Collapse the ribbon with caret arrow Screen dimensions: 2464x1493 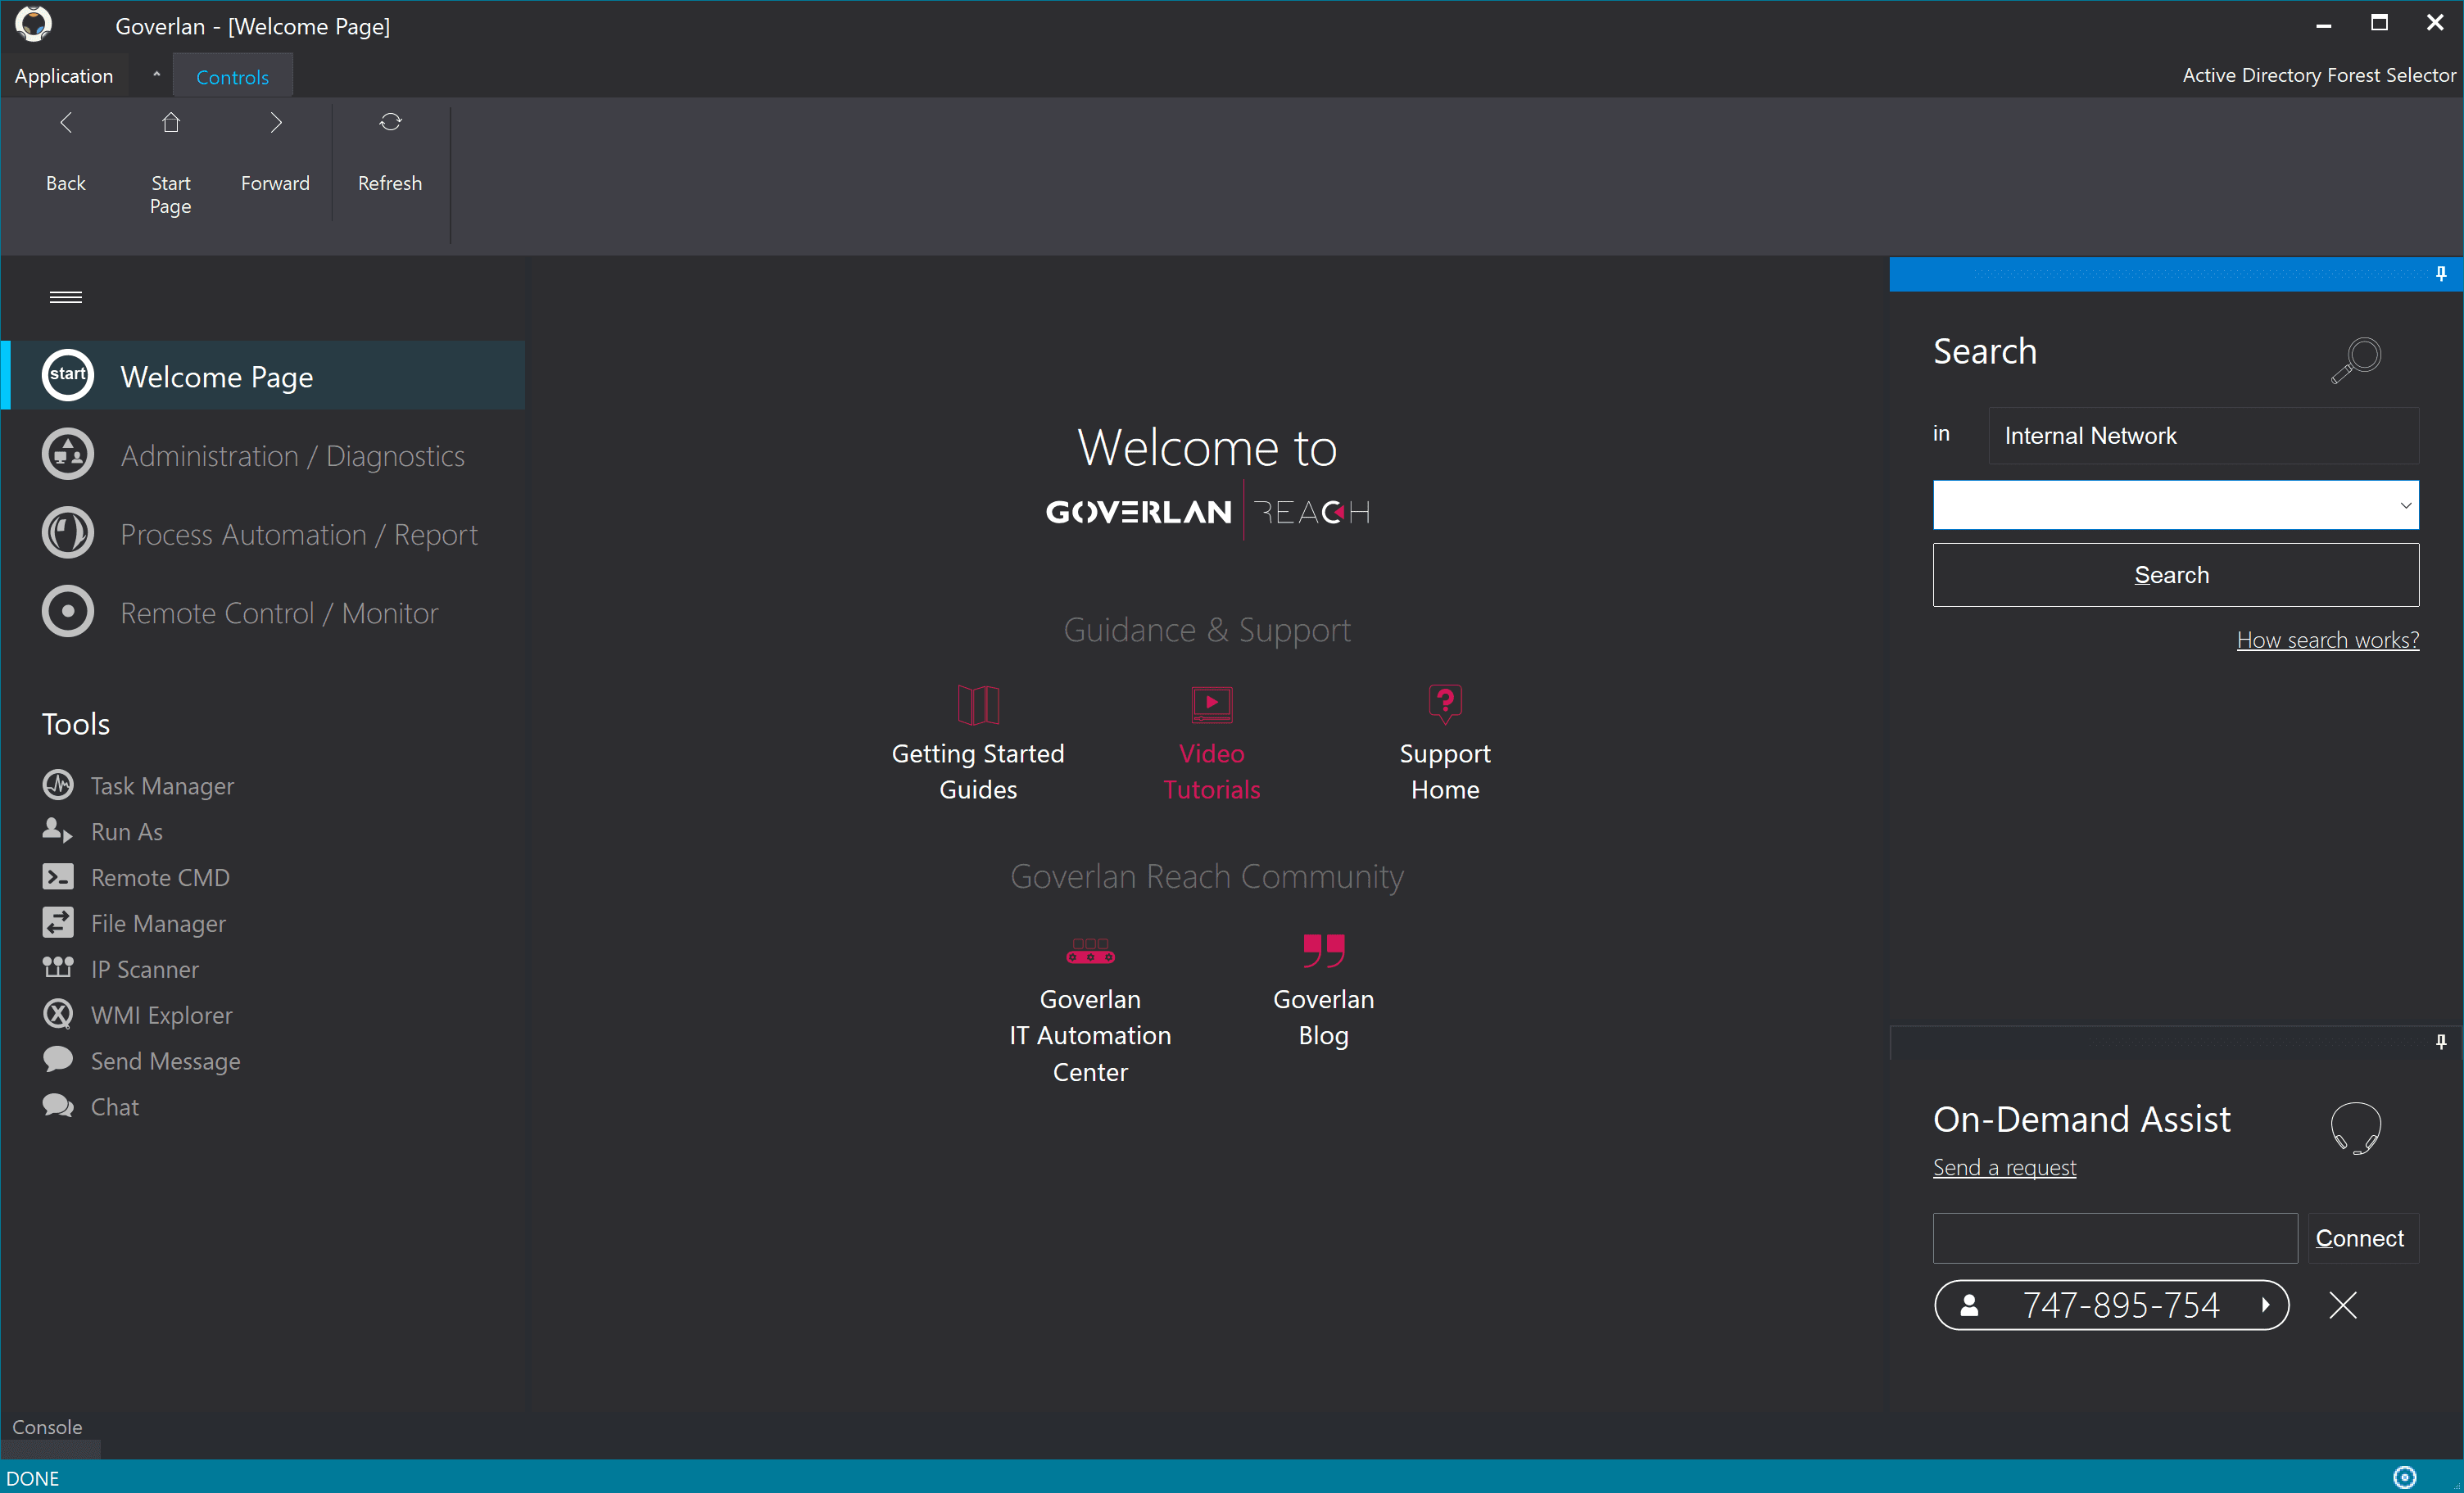click(x=156, y=75)
